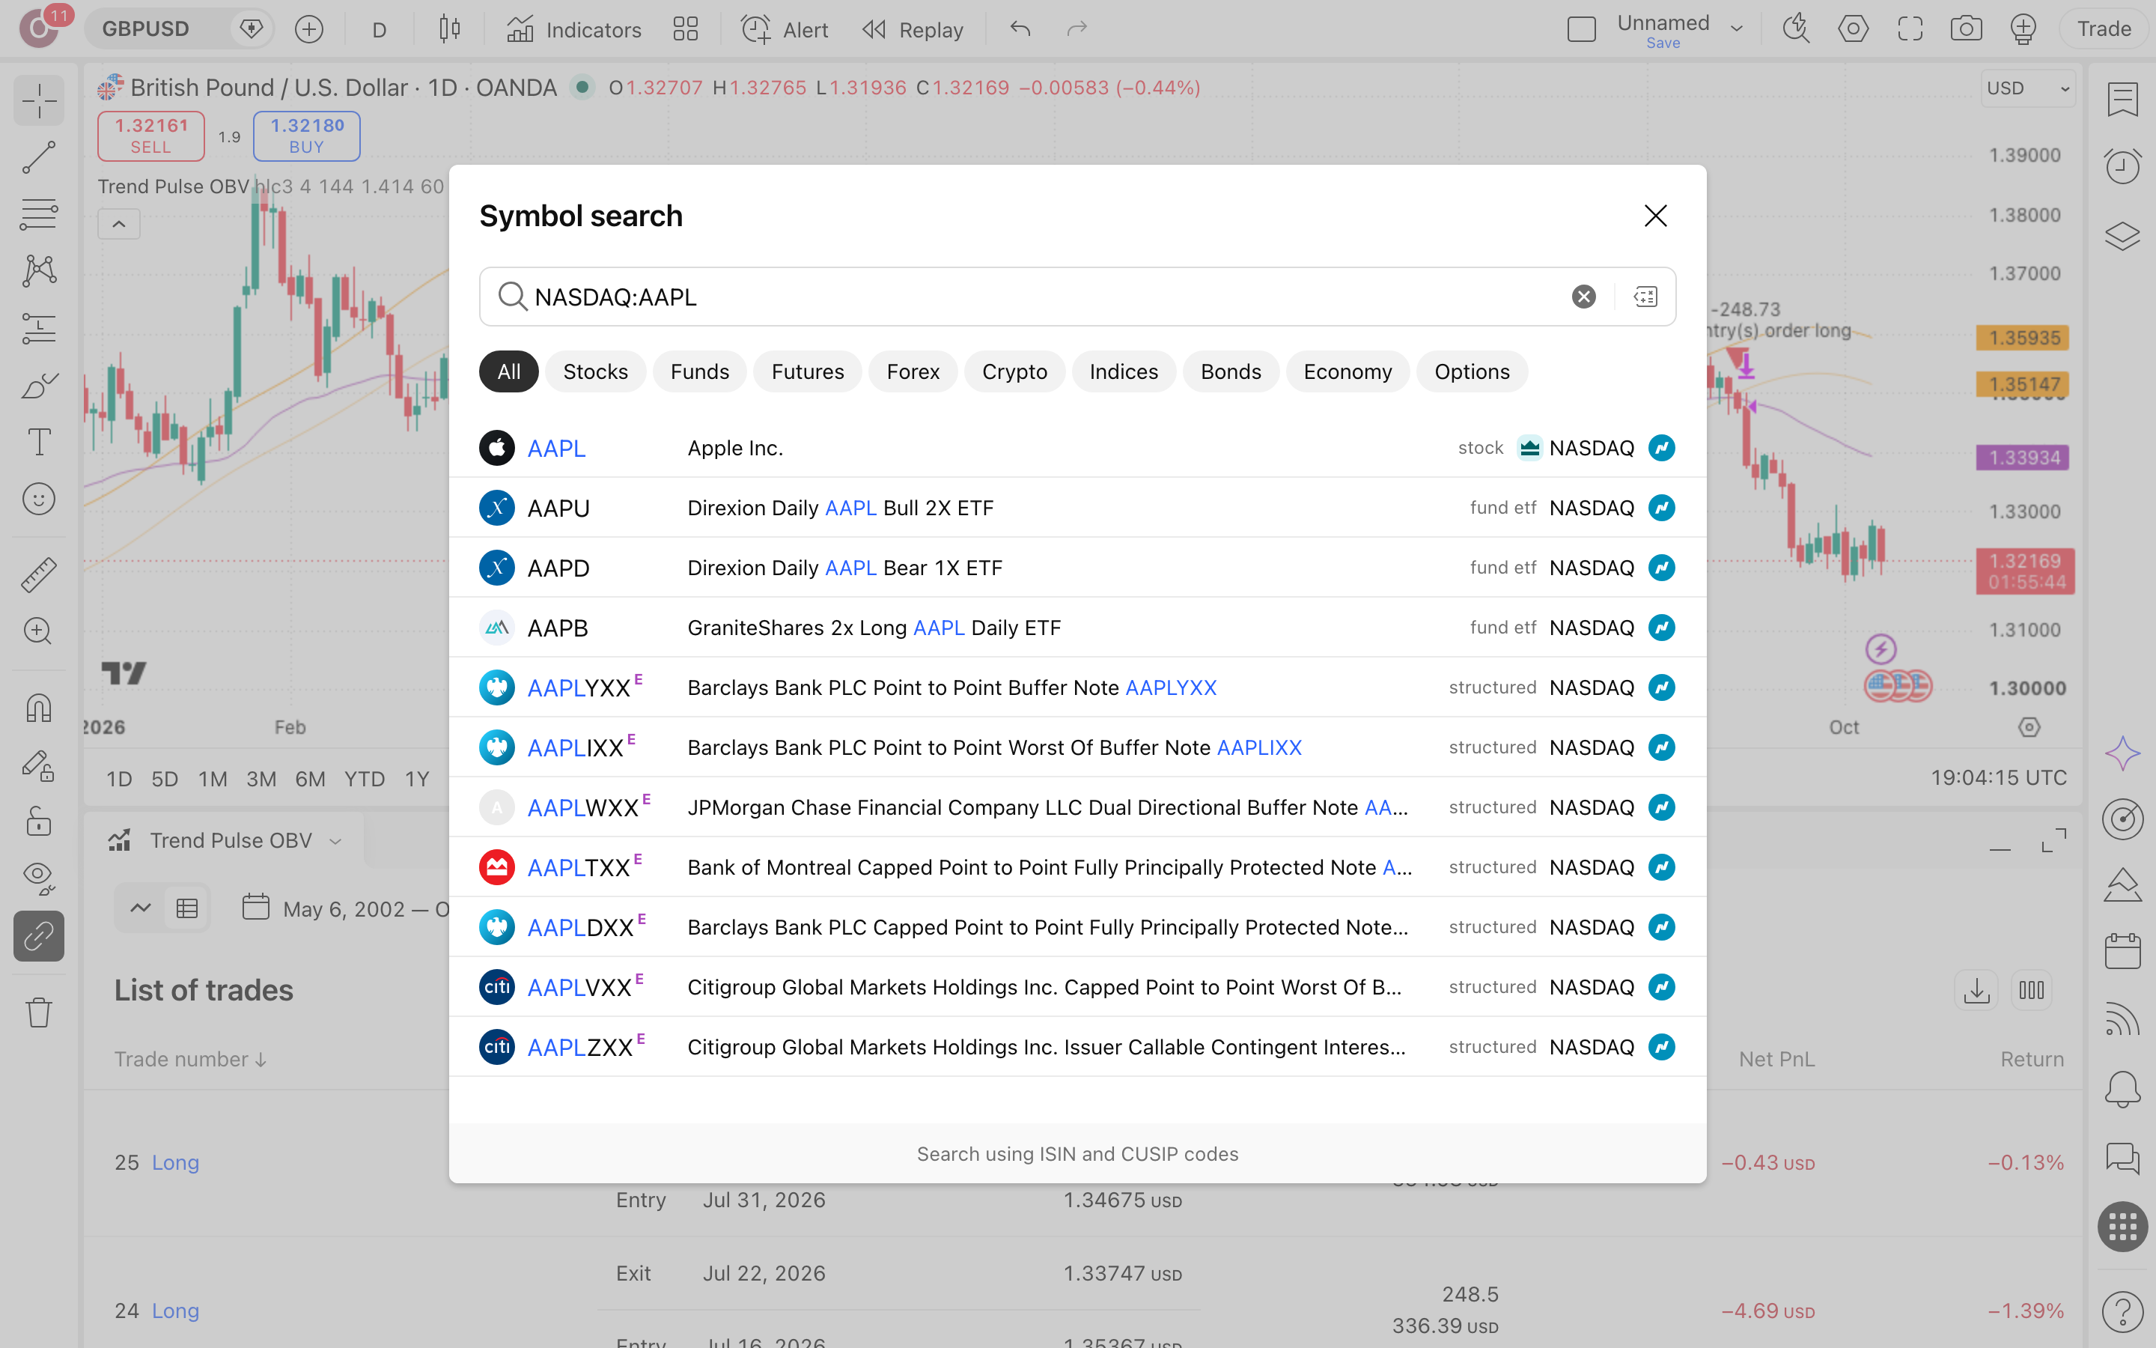Open the notifications bell
Screen dimensions: 2156x1348
click(x=2122, y=1089)
